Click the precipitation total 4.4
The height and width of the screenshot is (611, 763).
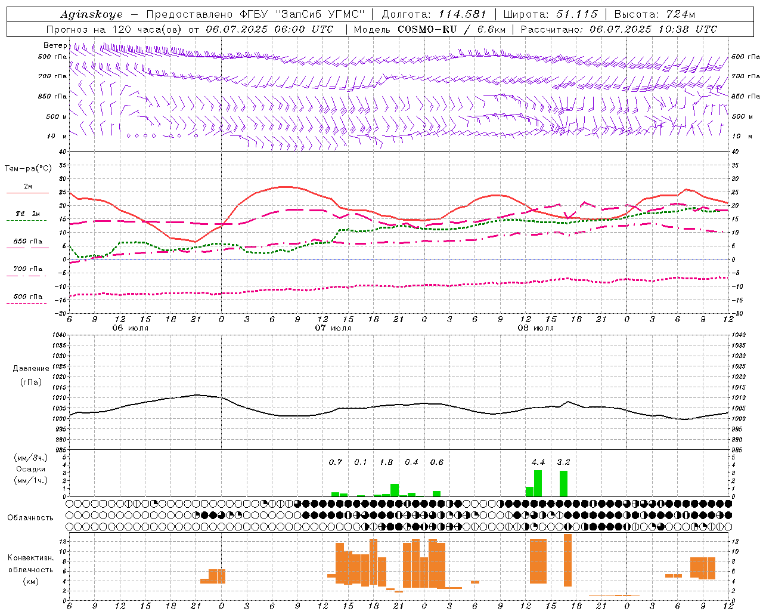click(x=538, y=462)
